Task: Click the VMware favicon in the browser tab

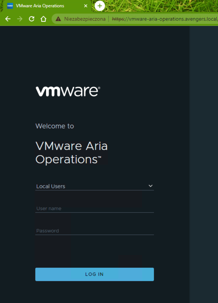Action: 10,6
